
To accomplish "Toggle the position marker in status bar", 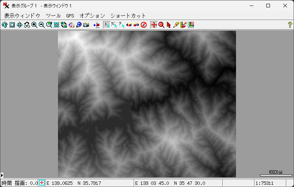I will 42,183.
